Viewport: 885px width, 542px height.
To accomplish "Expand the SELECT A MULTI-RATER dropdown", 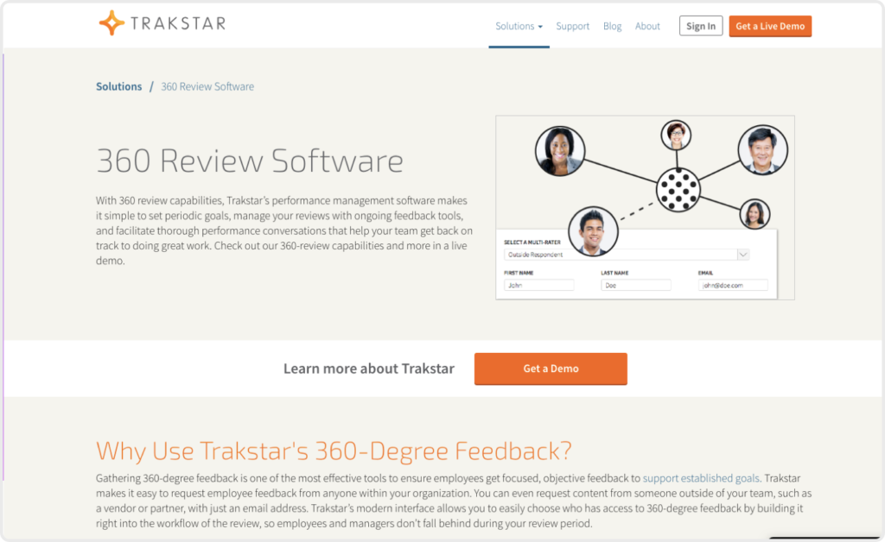I will (626, 255).
